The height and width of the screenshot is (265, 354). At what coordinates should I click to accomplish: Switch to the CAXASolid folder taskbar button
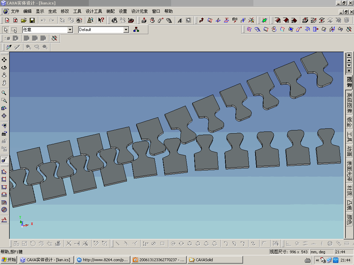coord(215,260)
